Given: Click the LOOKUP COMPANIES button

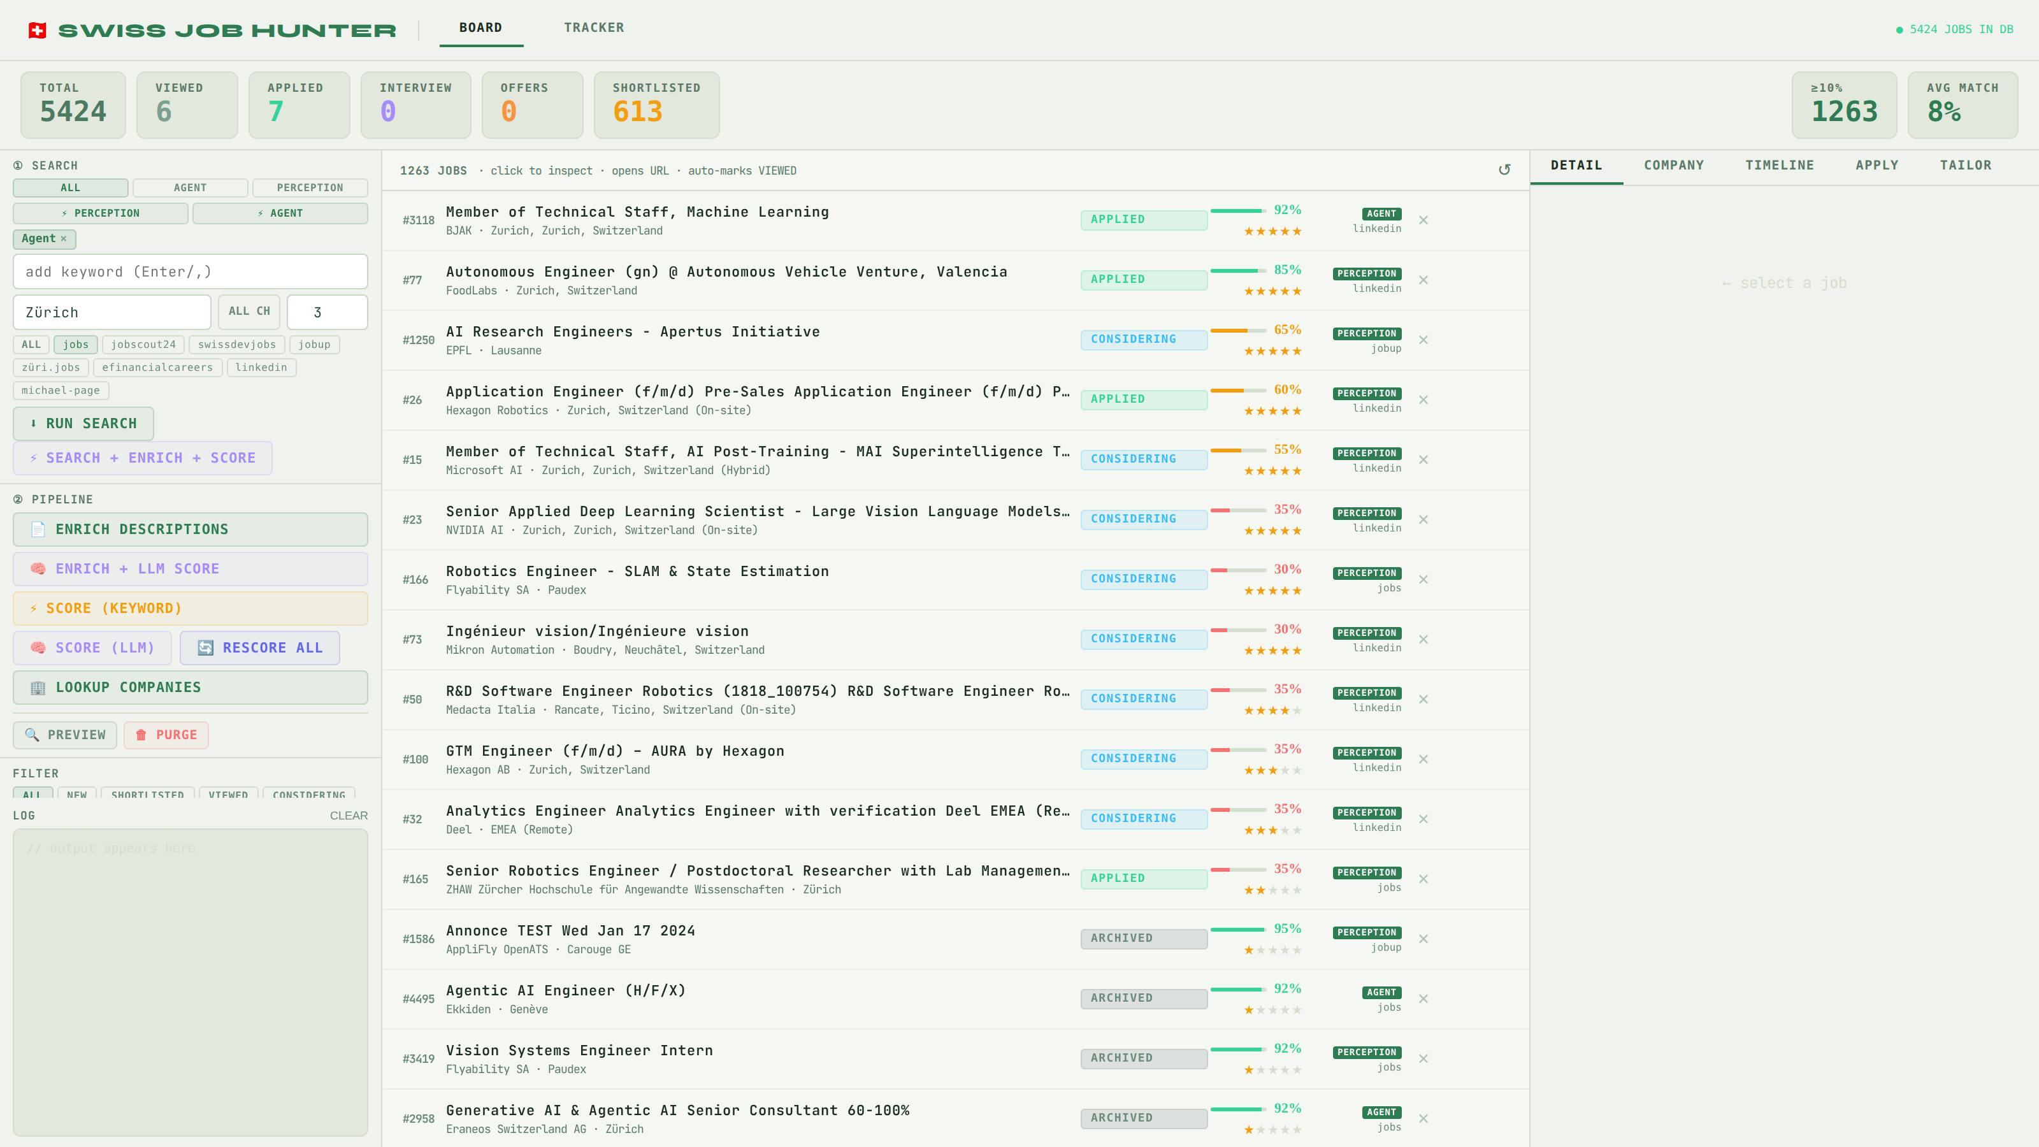Looking at the screenshot, I should point(190,688).
